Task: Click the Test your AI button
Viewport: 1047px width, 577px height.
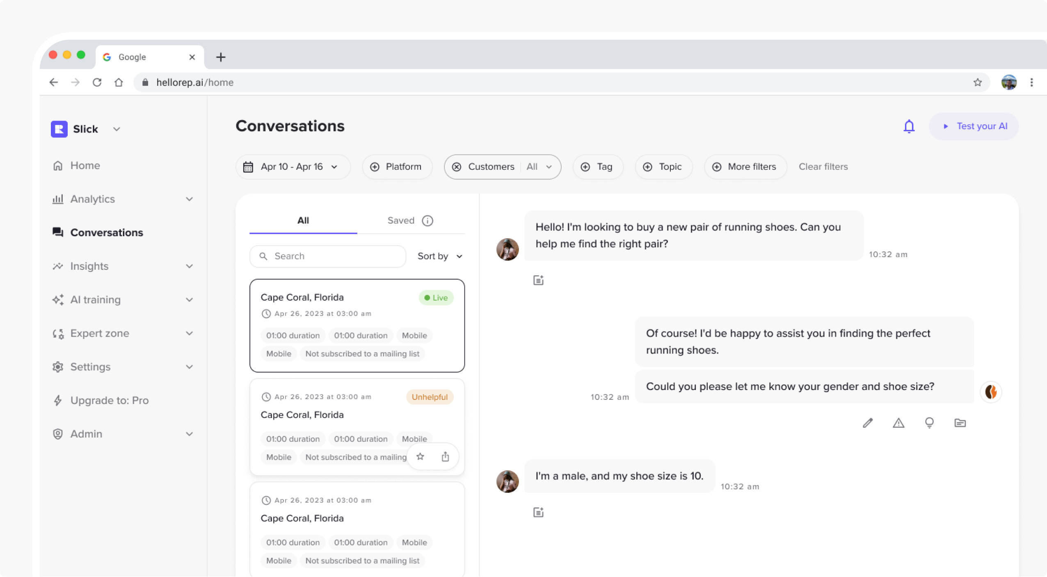Action: click(x=974, y=126)
